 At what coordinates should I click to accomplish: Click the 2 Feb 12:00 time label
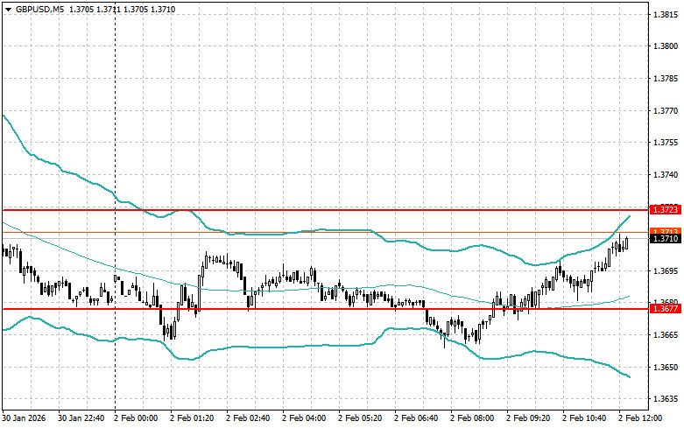640,418
